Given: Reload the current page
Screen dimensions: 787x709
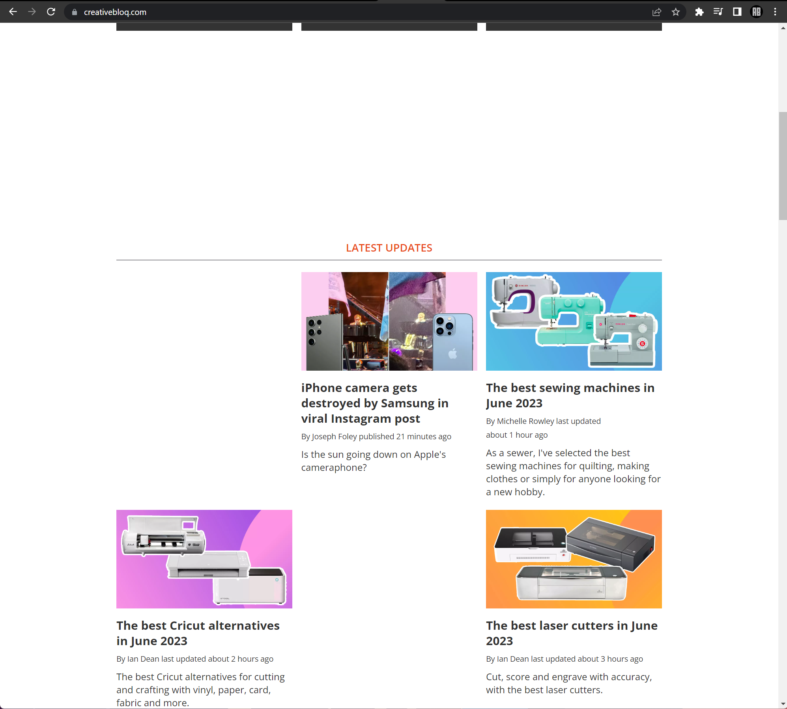Looking at the screenshot, I should coord(51,11).
